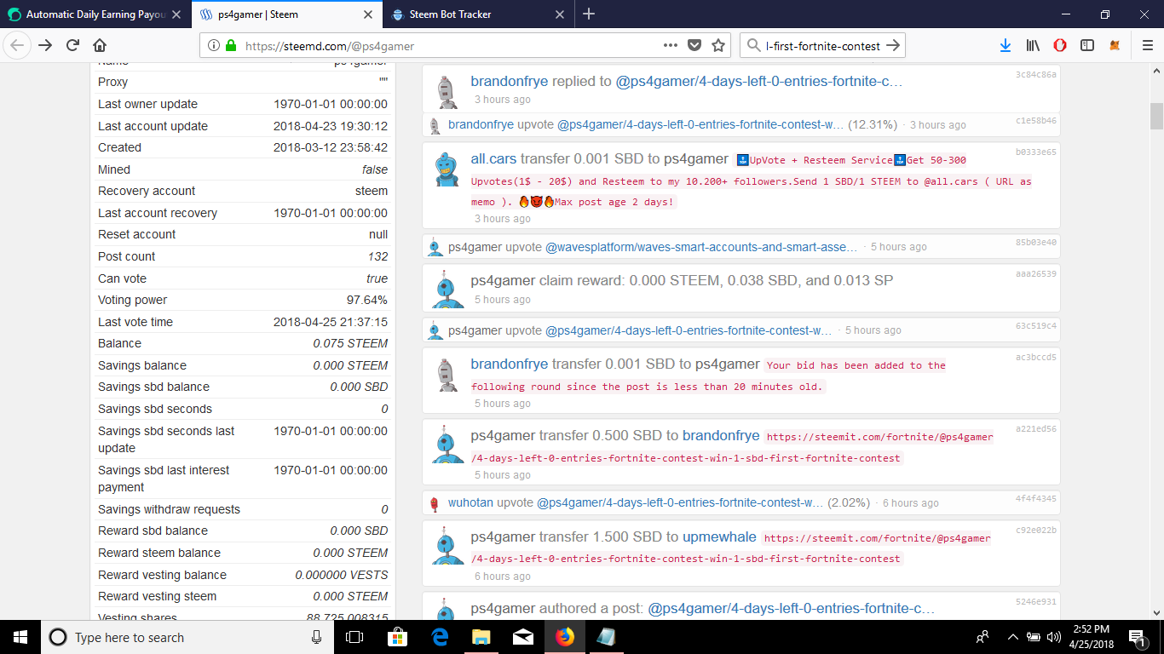Open the page actions three-dot menu

pos(671,45)
